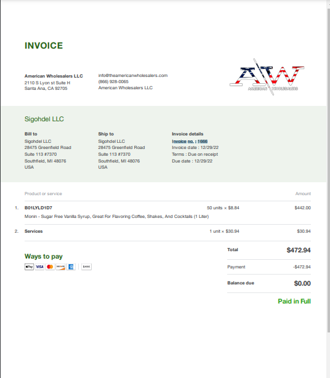Screen dimensions: 330x378
Task: Click the $30.94 amount in the Services row
Action: tap(304, 231)
